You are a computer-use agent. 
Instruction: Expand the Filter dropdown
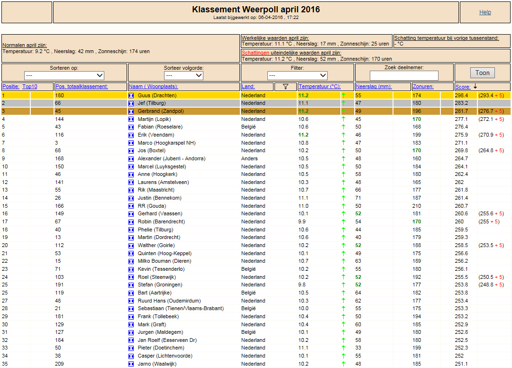[297, 75]
